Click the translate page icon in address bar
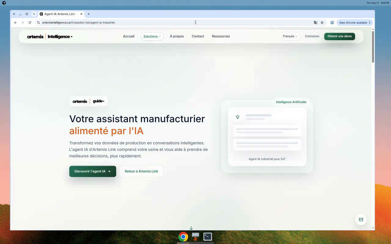 coord(316,23)
